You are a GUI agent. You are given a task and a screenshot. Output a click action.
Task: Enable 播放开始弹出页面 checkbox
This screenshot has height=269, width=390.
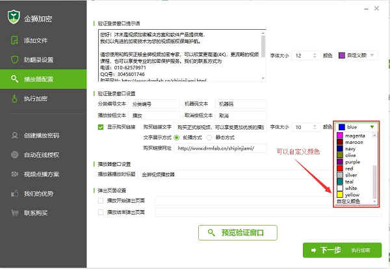(x=101, y=200)
